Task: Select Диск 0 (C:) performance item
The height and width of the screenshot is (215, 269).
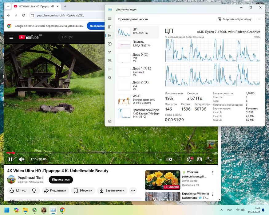Action: pos(137,58)
